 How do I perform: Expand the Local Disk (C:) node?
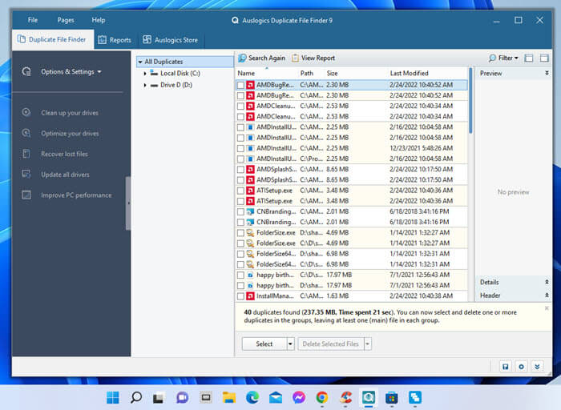coord(145,74)
